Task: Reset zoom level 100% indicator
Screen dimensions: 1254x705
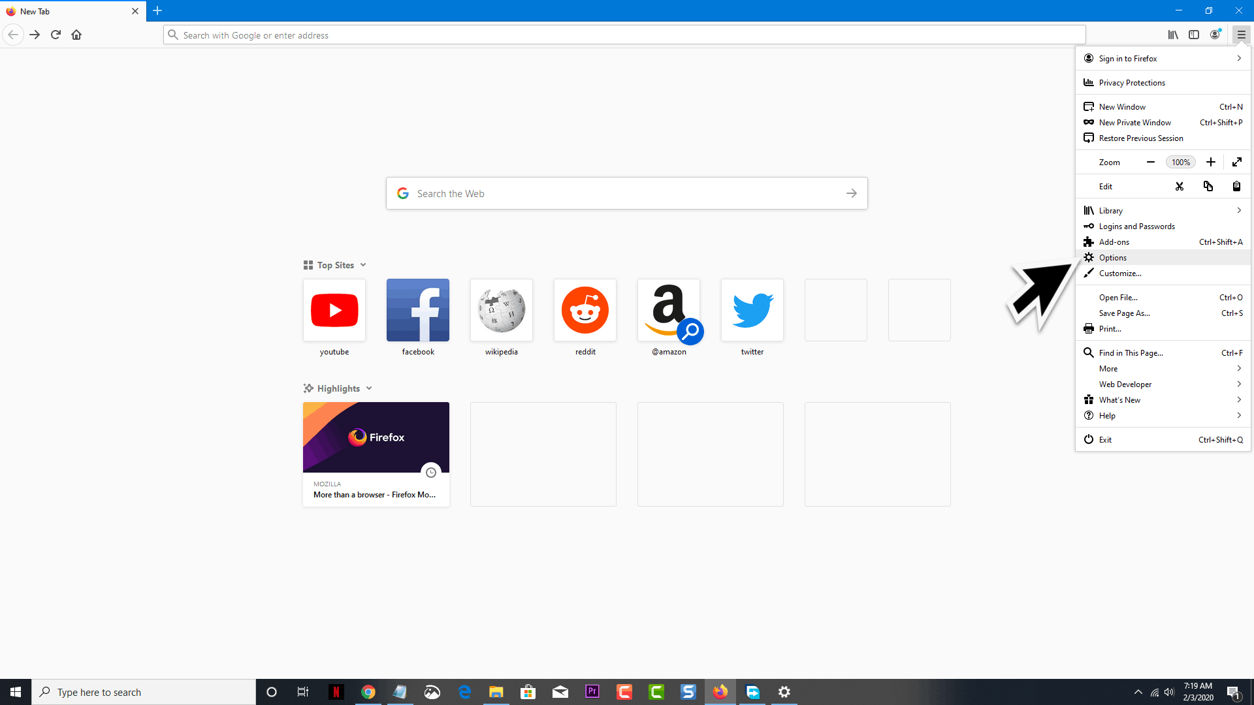Action: pyautogui.click(x=1181, y=162)
